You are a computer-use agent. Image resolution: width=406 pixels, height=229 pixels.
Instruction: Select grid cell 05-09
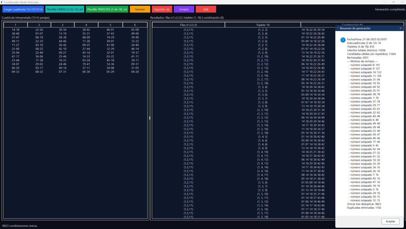135,30
